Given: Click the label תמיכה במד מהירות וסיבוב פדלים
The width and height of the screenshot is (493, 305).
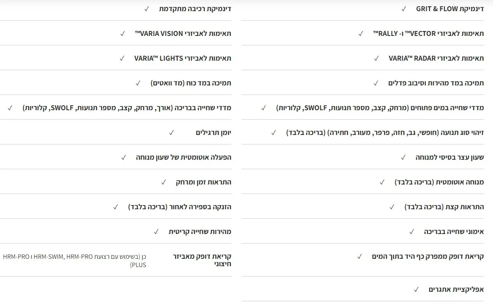Looking at the screenshot, I should [x=436, y=83].
